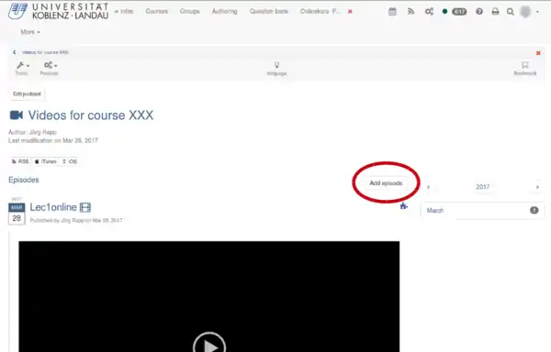This screenshot has width=551, height=352.
Task: Click the Infopage lightbulb icon
Action: (x=277, y=69)
